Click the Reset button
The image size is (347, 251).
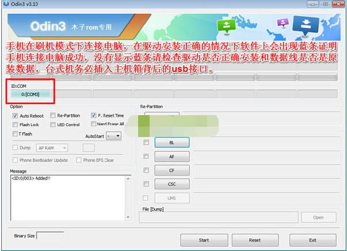point(255,239)
